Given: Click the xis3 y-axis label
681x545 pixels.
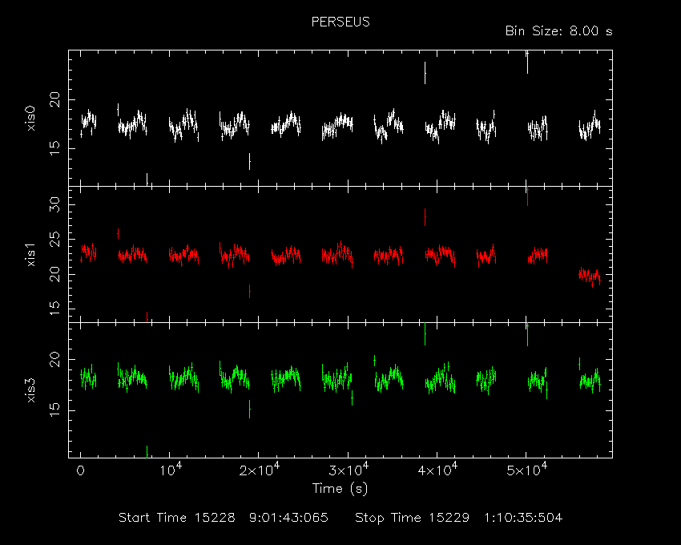Looking at the screenshot, I should pyautogui.click(x=30, y=390).
